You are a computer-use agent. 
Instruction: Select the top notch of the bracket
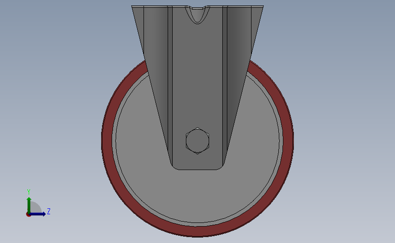coord(198,15)
